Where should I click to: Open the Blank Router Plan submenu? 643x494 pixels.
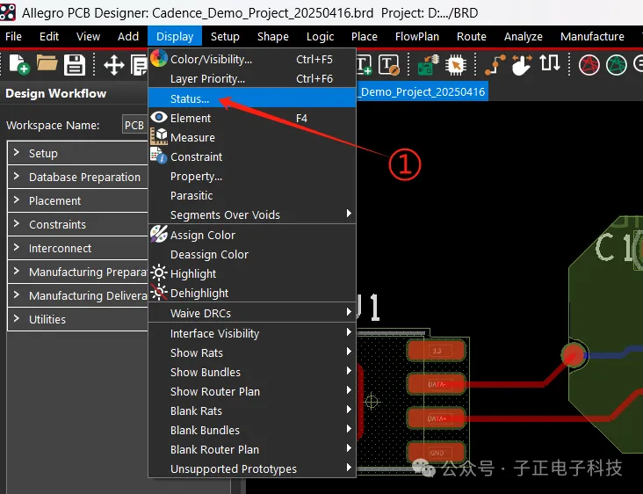point(252,449)
